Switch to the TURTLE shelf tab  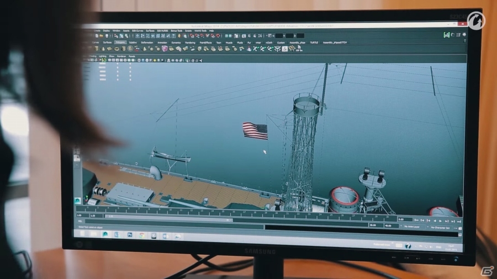click(x=314, y=42)
